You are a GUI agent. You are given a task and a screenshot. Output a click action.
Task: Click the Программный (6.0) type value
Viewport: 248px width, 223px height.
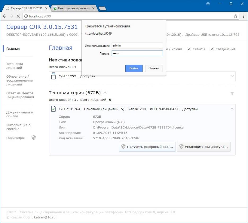pyautogui.click(x=109, y=122)
